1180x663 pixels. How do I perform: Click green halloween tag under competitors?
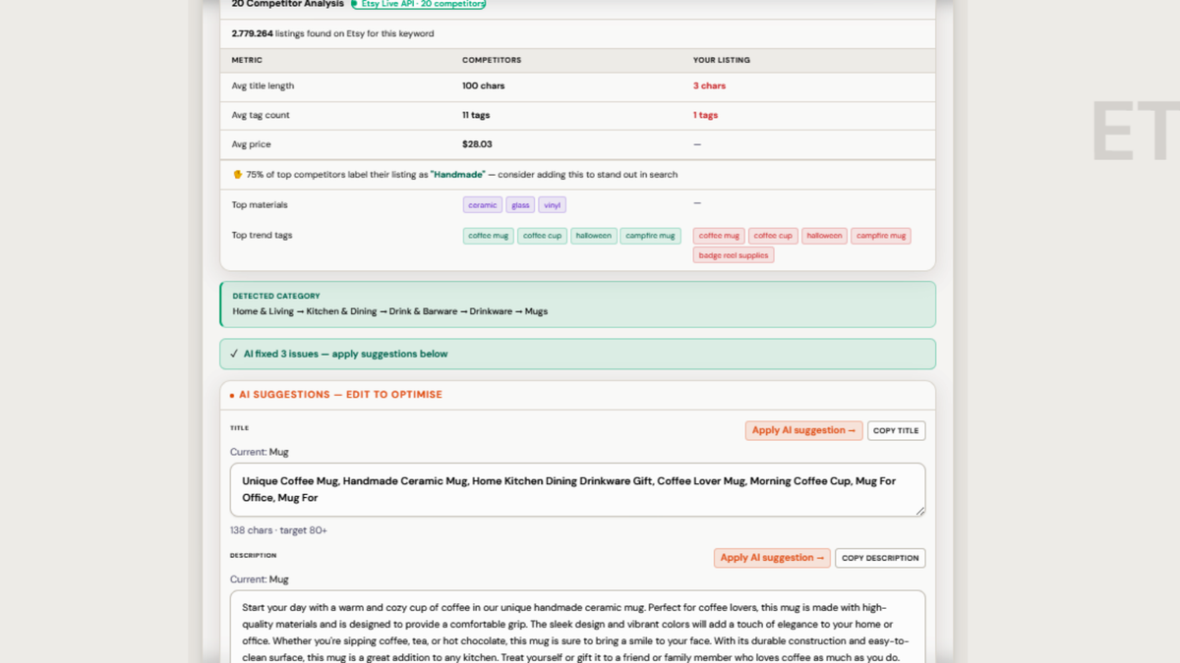click(x=594, y=236)
